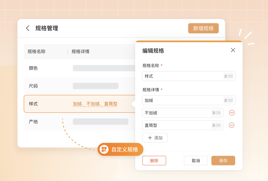Remove the 直筒型 entry with its minus icon
268x181 pixels.
(232, 125)
